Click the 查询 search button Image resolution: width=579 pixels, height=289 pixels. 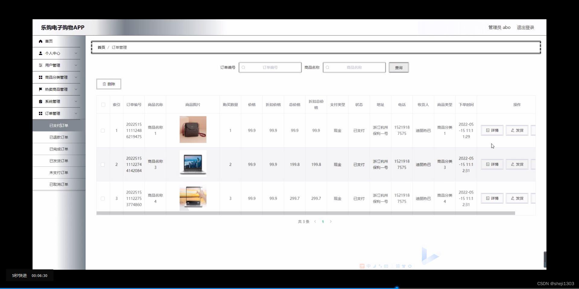[399, 67]
